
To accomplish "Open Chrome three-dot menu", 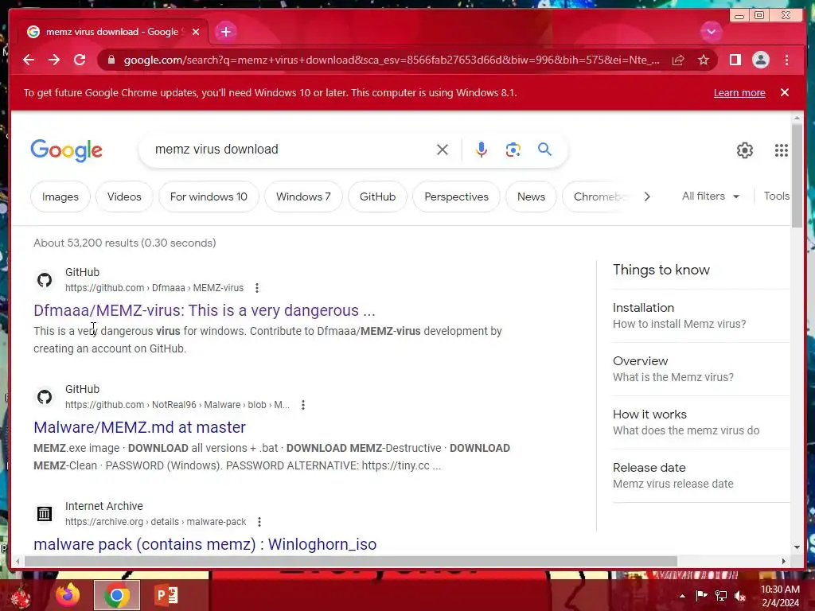I will click(786, 60).
